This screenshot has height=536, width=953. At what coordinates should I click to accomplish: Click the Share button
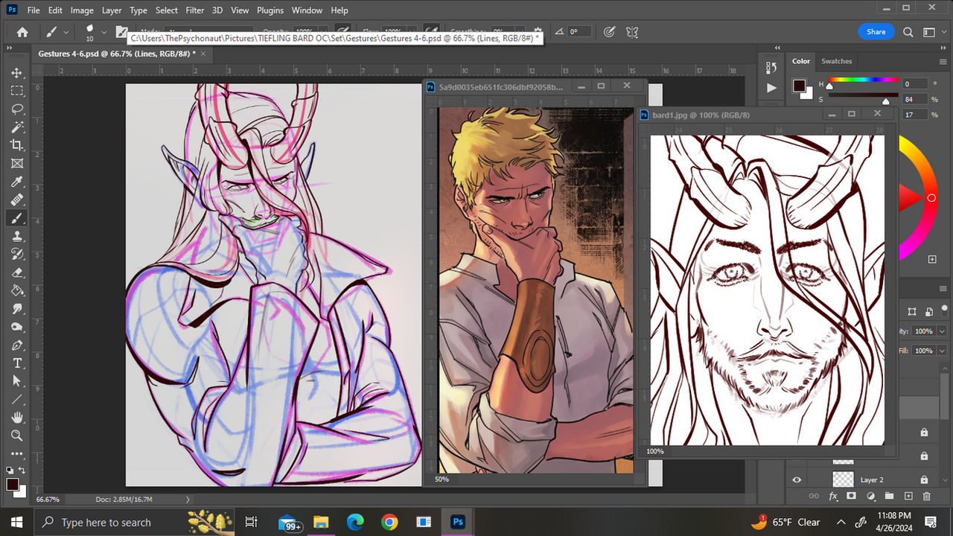[876, 31]
